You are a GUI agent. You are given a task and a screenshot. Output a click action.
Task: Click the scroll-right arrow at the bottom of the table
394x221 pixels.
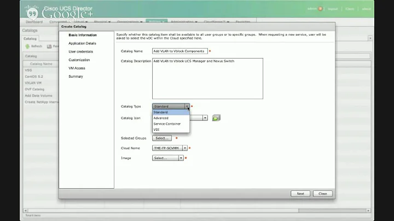pyautogui.click(x=368, y=211)
